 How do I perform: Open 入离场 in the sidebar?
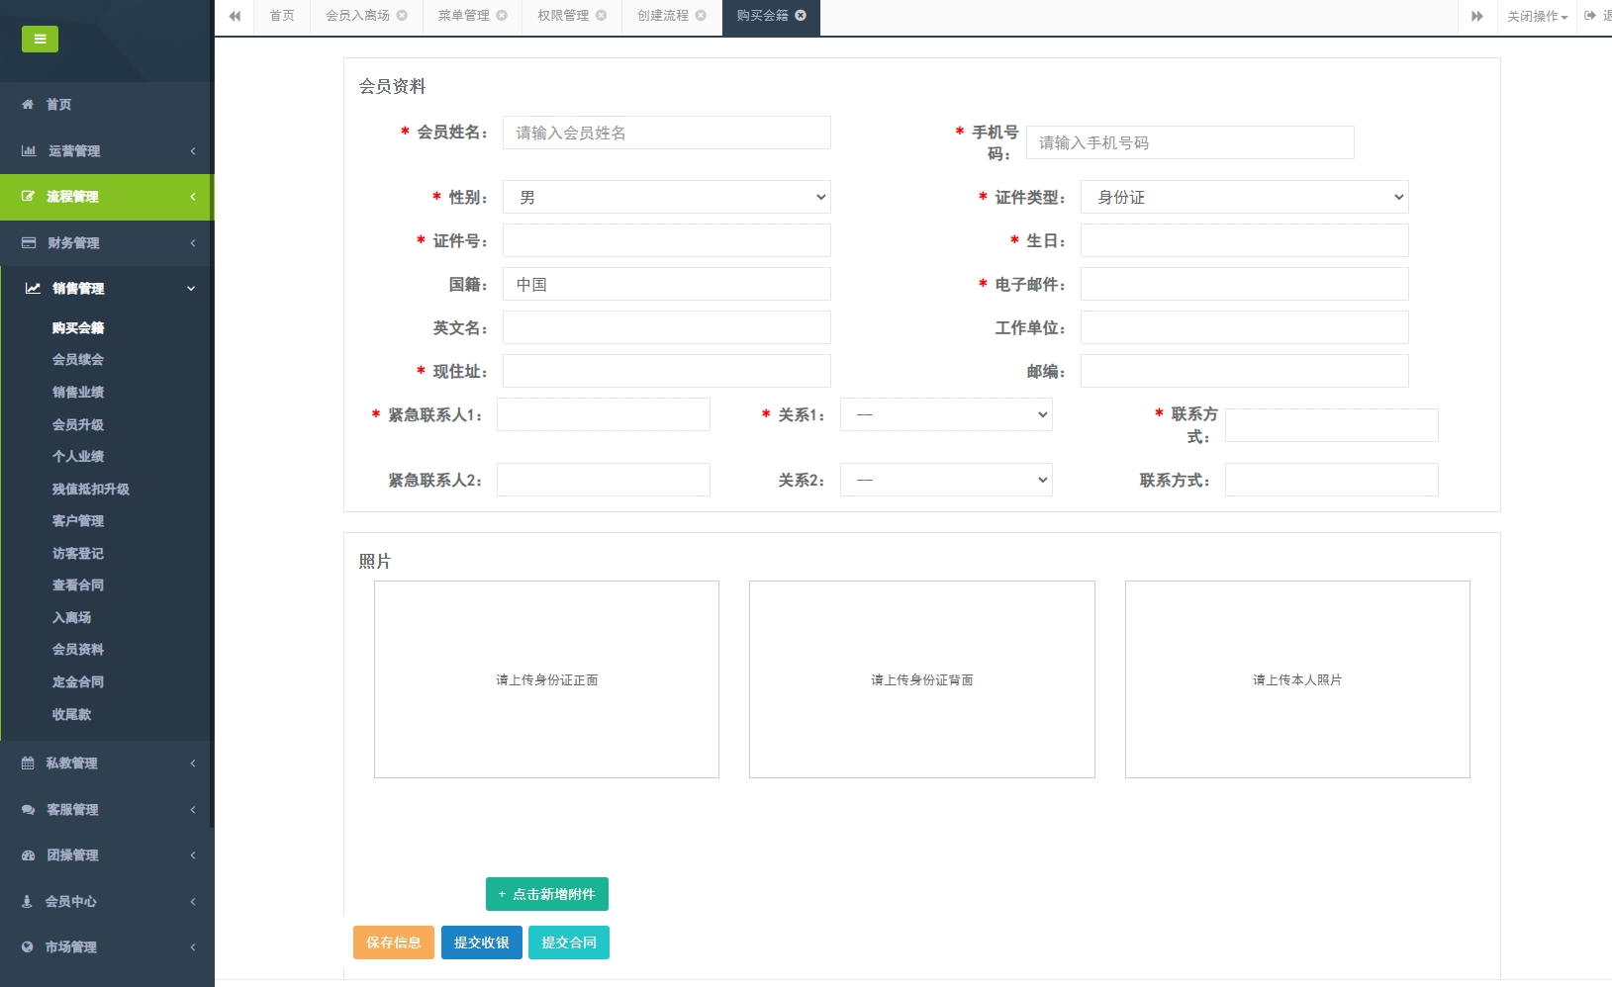[x=71, y=617]
